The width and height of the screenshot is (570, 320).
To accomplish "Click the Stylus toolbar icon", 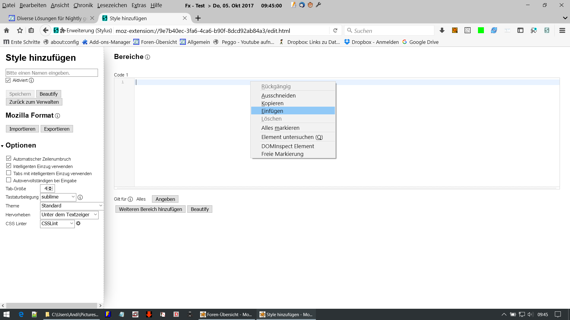I will coord(547,31).
